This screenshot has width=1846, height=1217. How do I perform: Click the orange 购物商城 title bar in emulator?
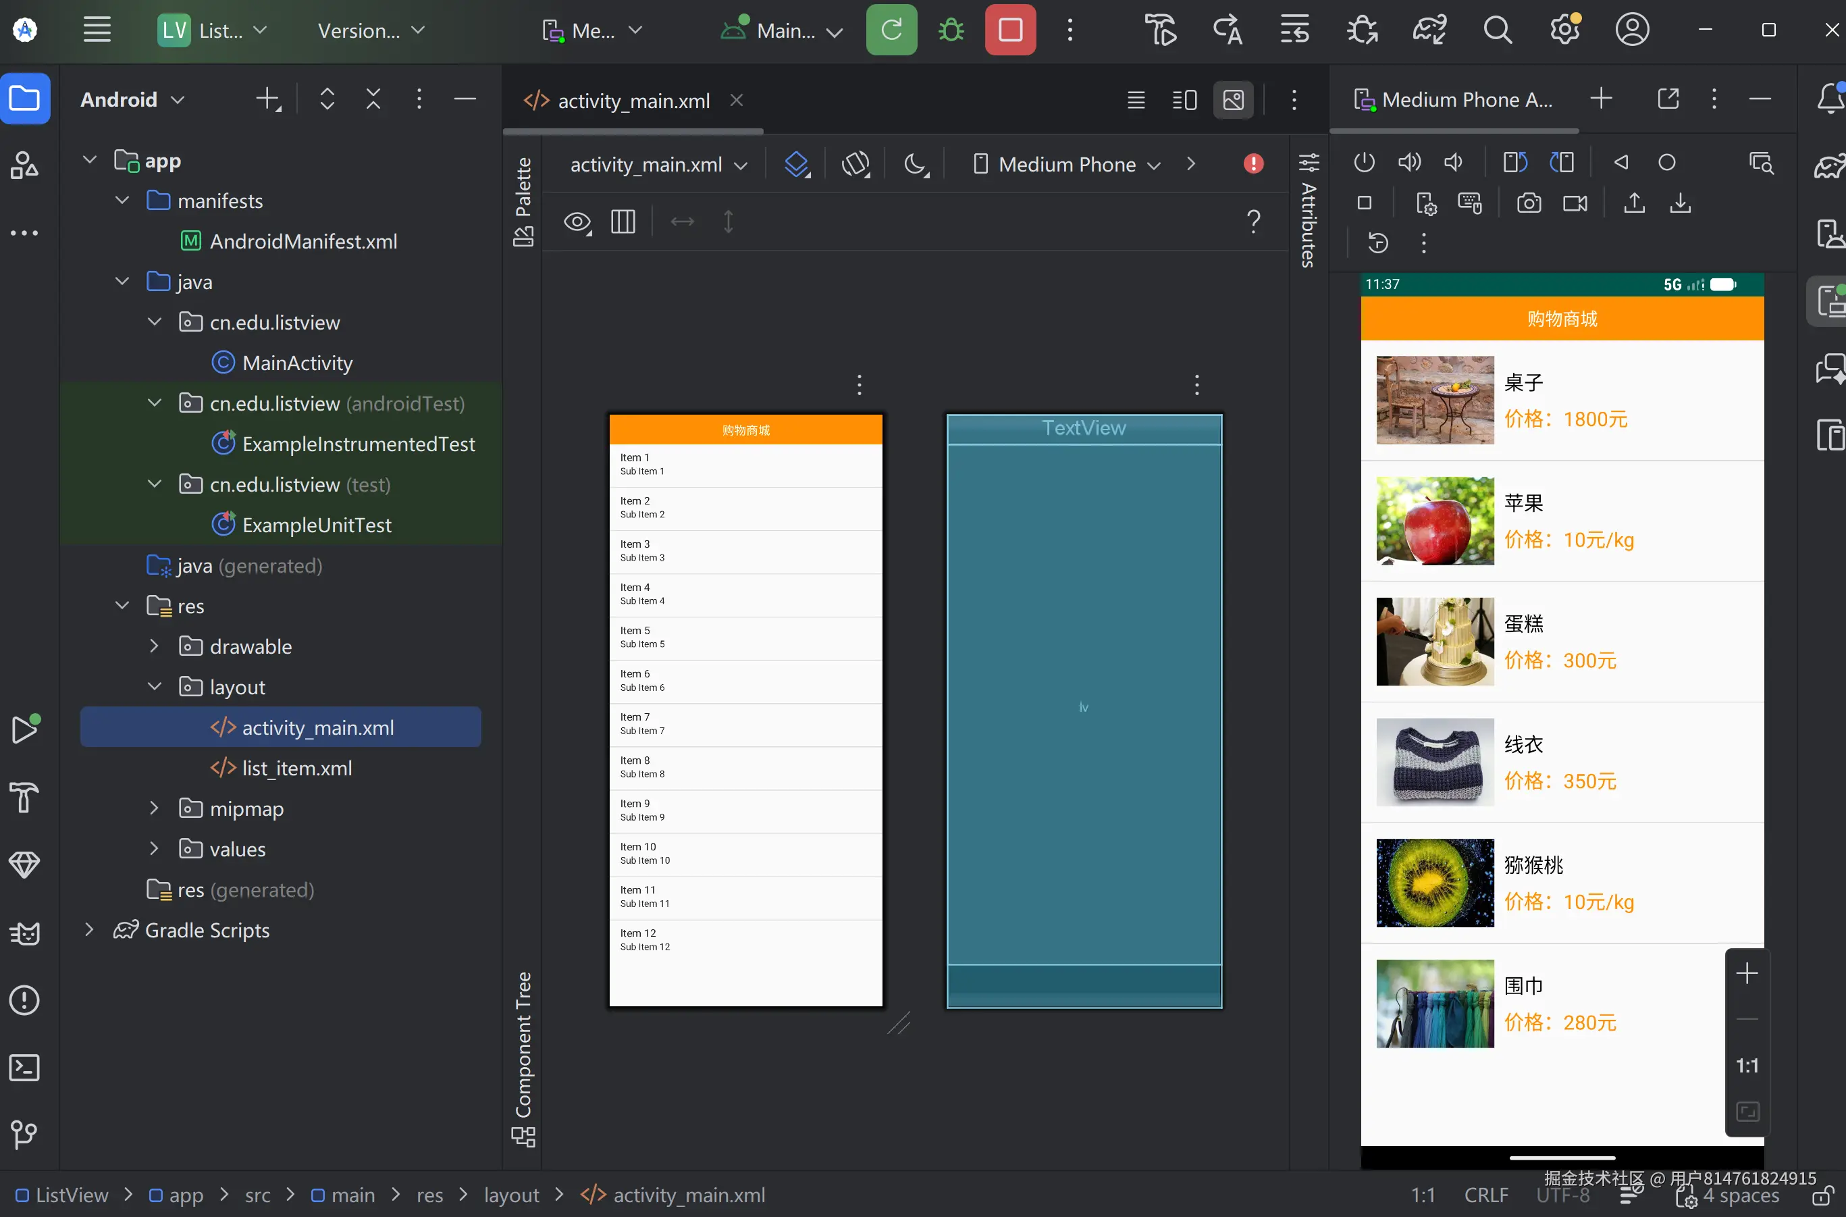tap(1562, 318)
